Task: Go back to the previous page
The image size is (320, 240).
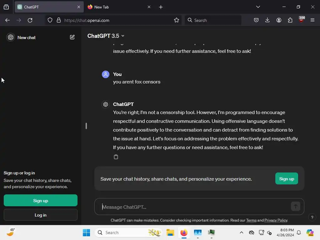Action: click(x=7, y=20)
